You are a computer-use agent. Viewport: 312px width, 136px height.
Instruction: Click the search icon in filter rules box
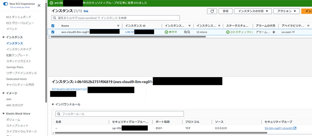pyautogui.click(x=59, y=114)
